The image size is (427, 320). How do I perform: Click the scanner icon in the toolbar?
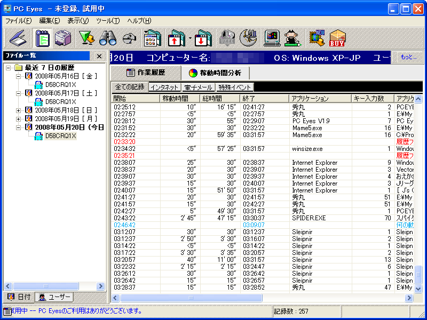pyautogui.click(x=18, y=38)
